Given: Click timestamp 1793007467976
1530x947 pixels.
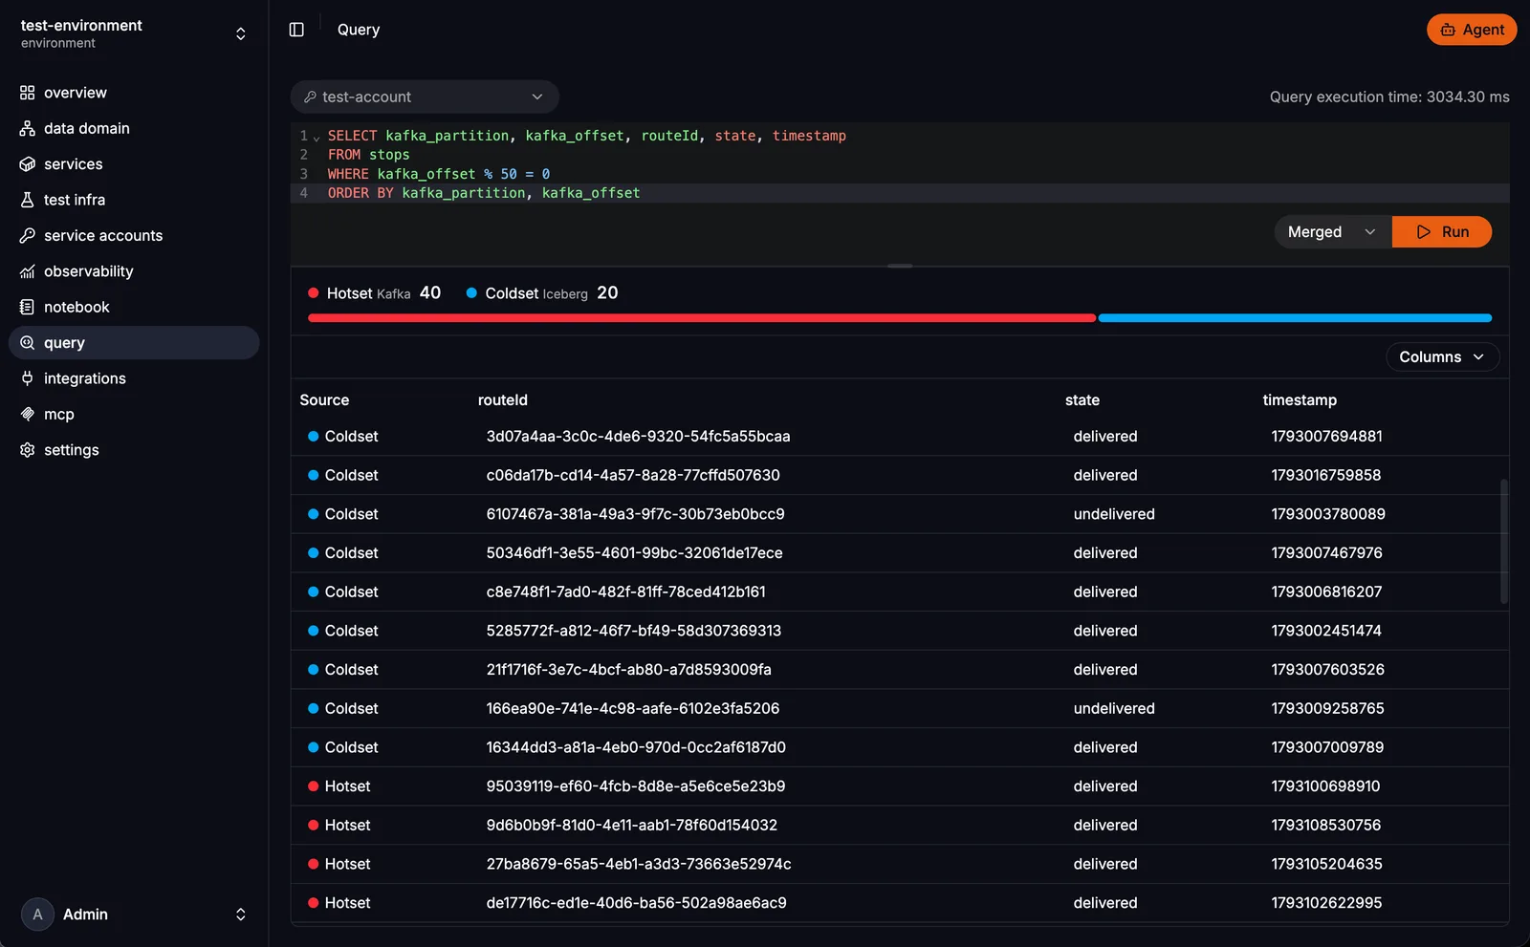Looking at the screenshot, I should coord(1326,553).
